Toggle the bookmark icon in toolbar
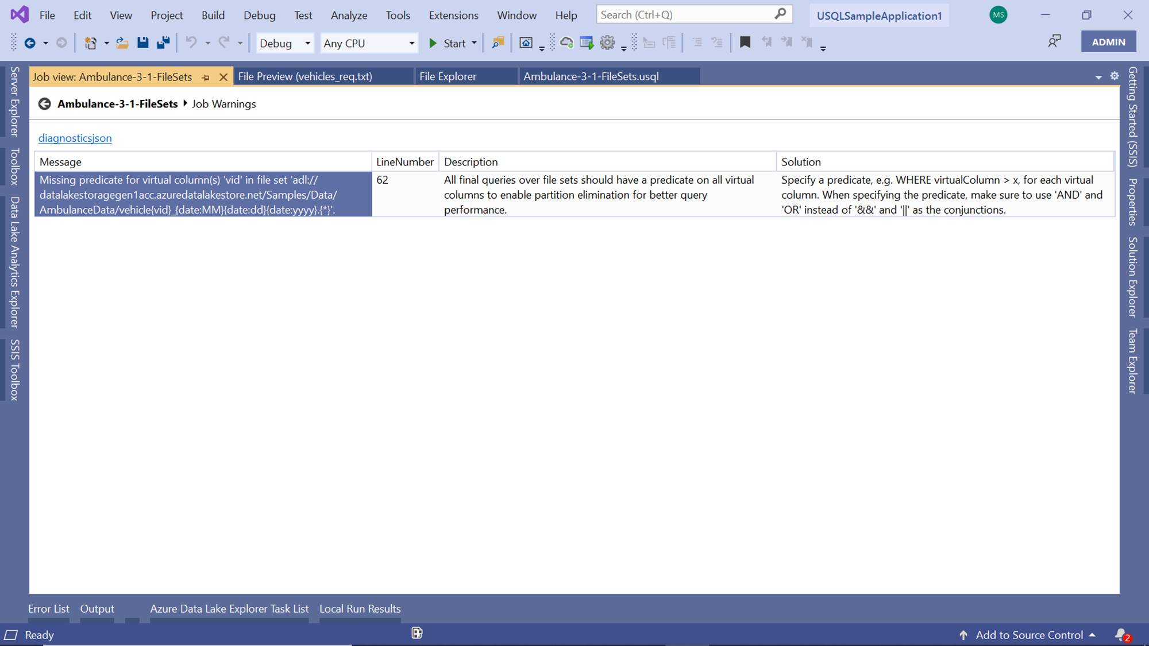Viewport: 1149px width, 646px height. tap(745, 42)
